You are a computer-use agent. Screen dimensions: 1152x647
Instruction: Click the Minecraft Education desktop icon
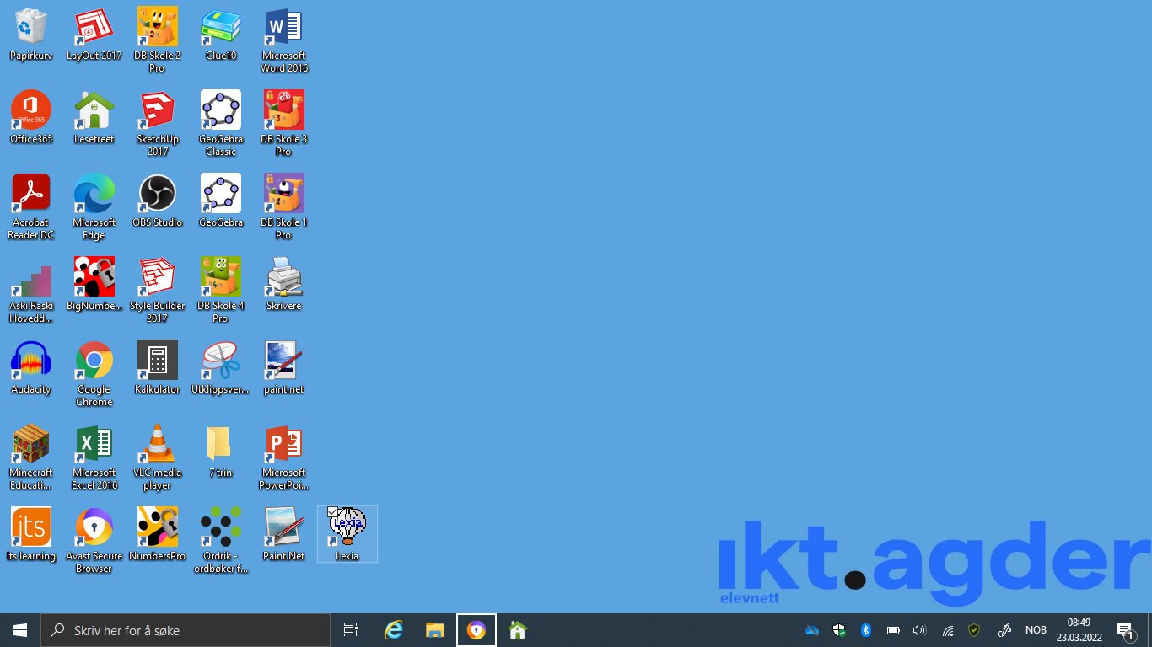pyautogui.click(x=31, y=457)
